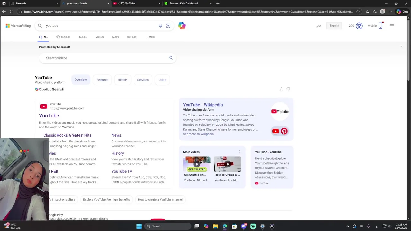
Task: Click Explore YouTube Premium benefits suggestion
Action: pos(107,200)
